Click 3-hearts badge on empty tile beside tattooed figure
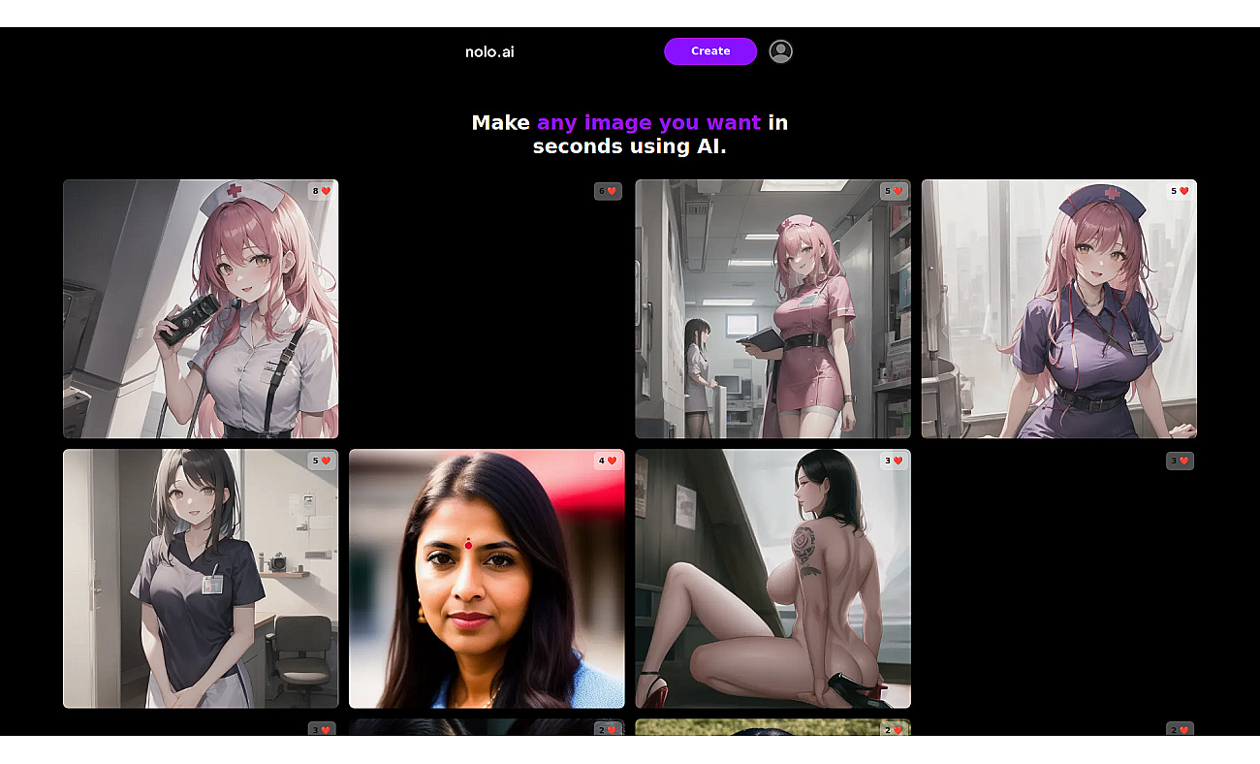 click(1180, 461)
